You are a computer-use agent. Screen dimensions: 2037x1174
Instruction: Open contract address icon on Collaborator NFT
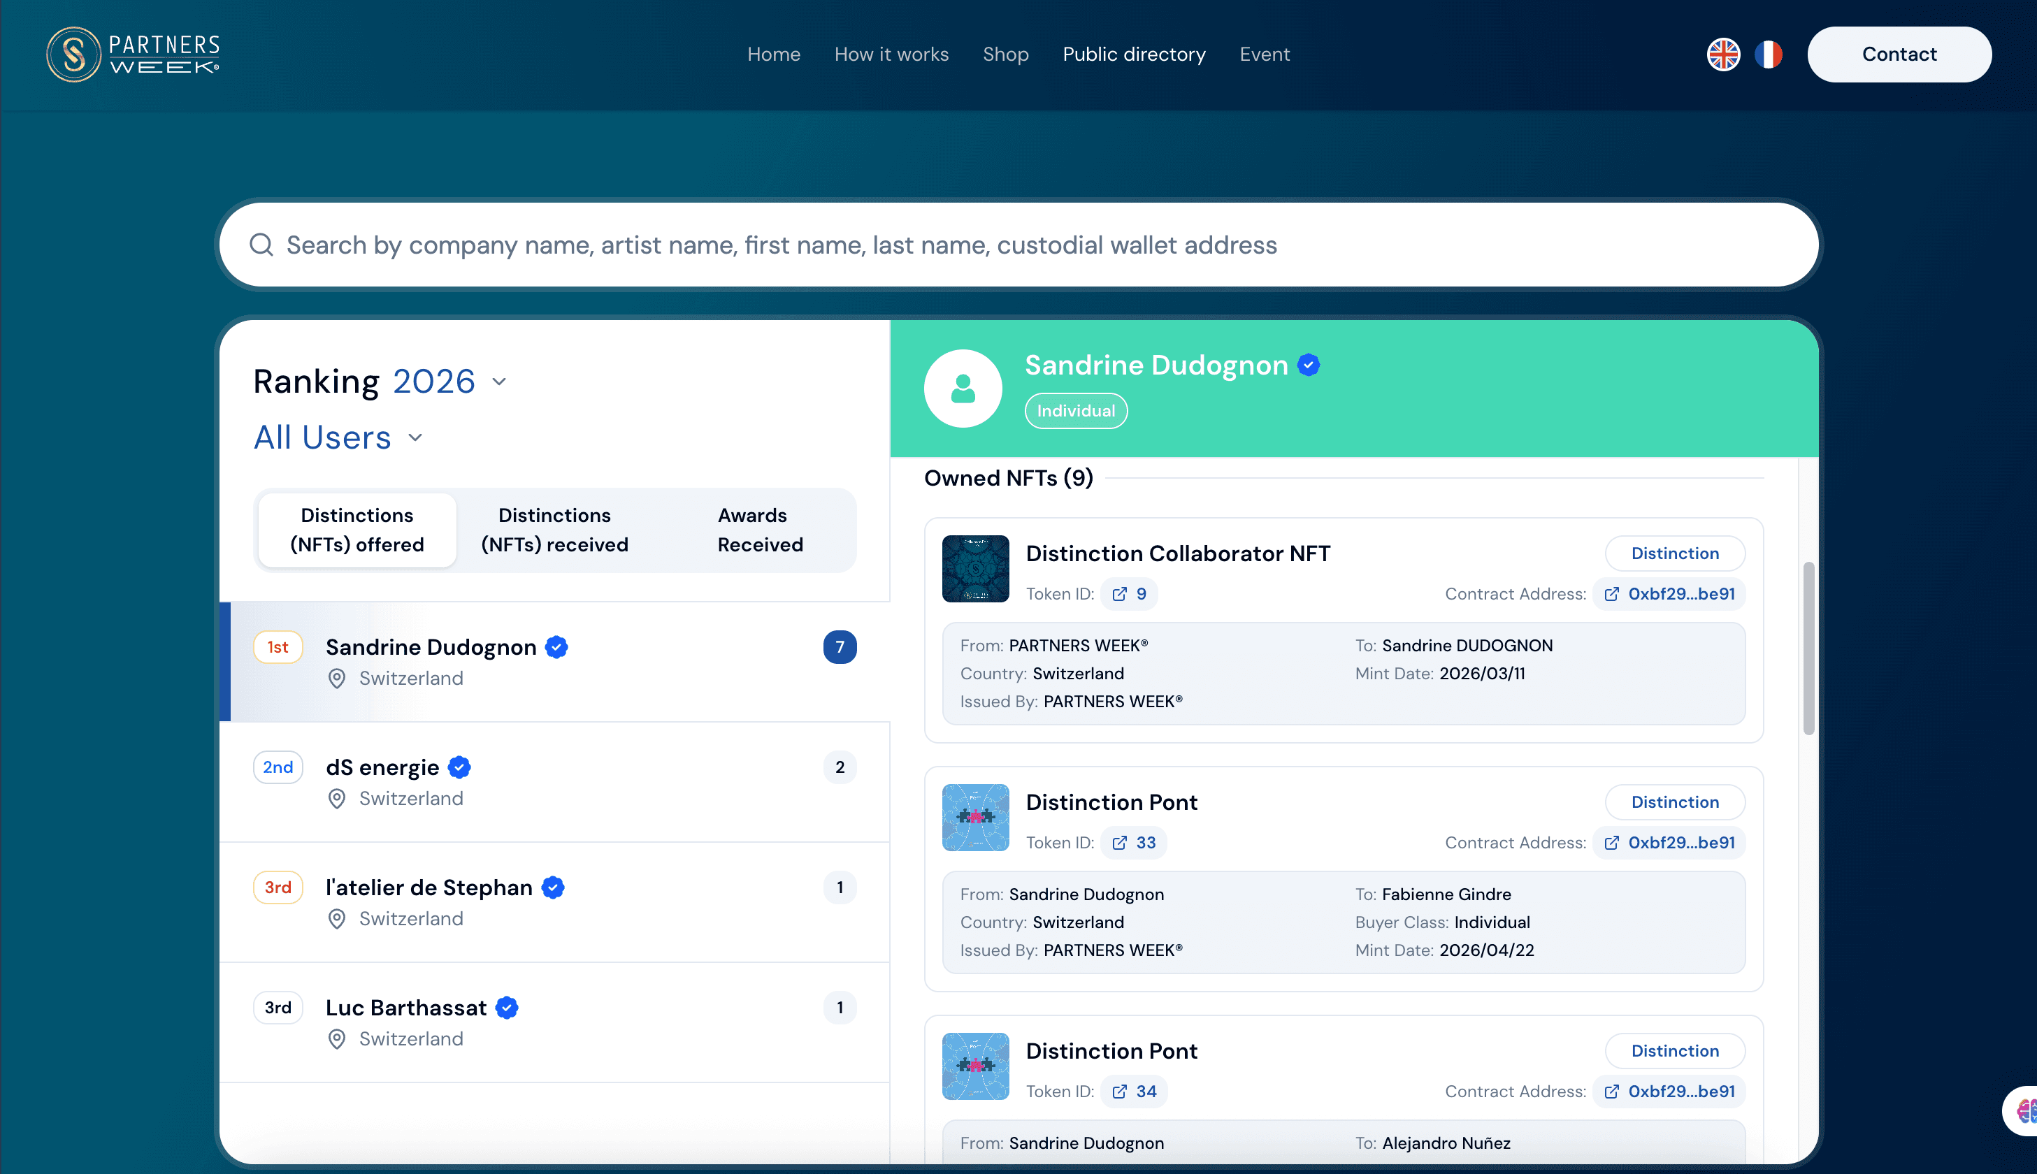click(1611, 593)
